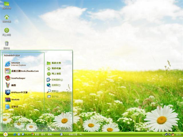Expand the 连接到(T) submenu
This screenshot has height=137, width=183.
coord(53,85)
